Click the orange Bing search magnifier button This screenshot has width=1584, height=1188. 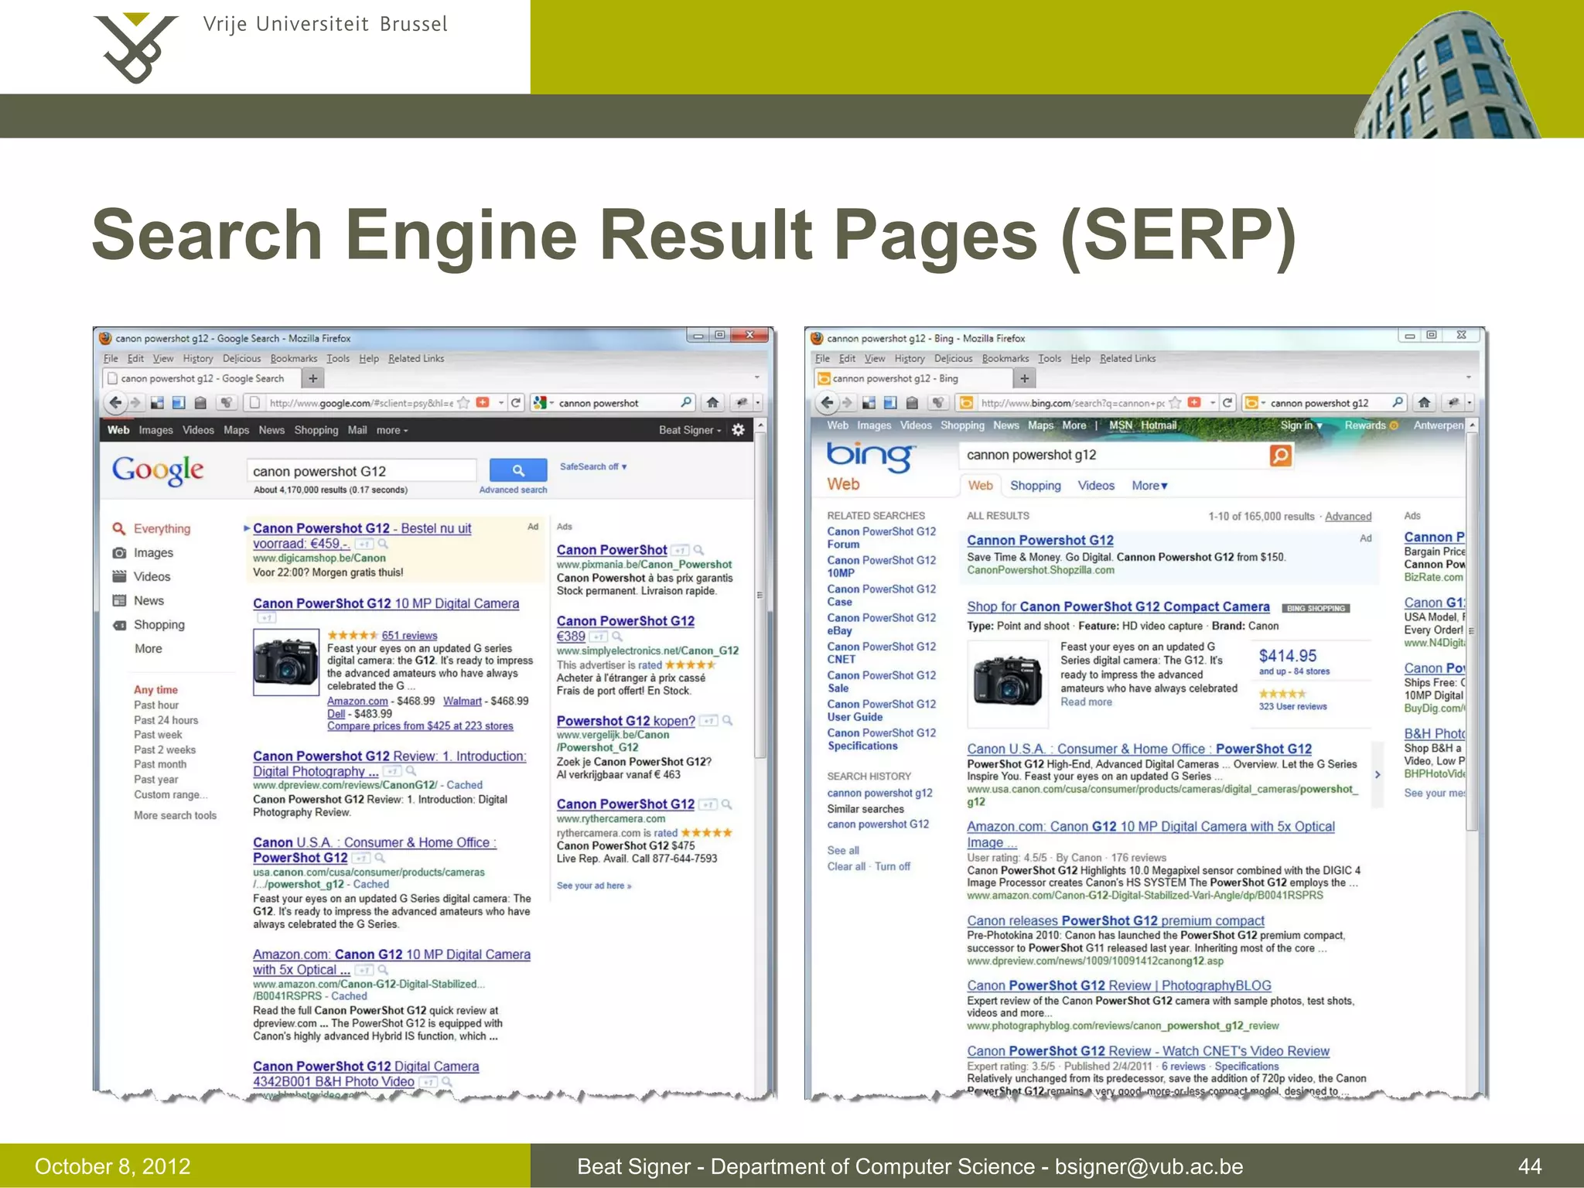coord(1280,456)
